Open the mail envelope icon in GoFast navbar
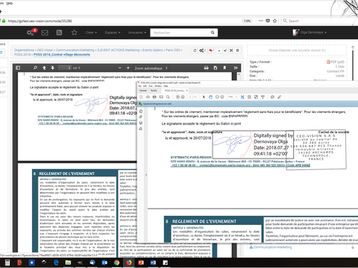The width and height of the screenshot is (358, 268). tap(45, 33)
